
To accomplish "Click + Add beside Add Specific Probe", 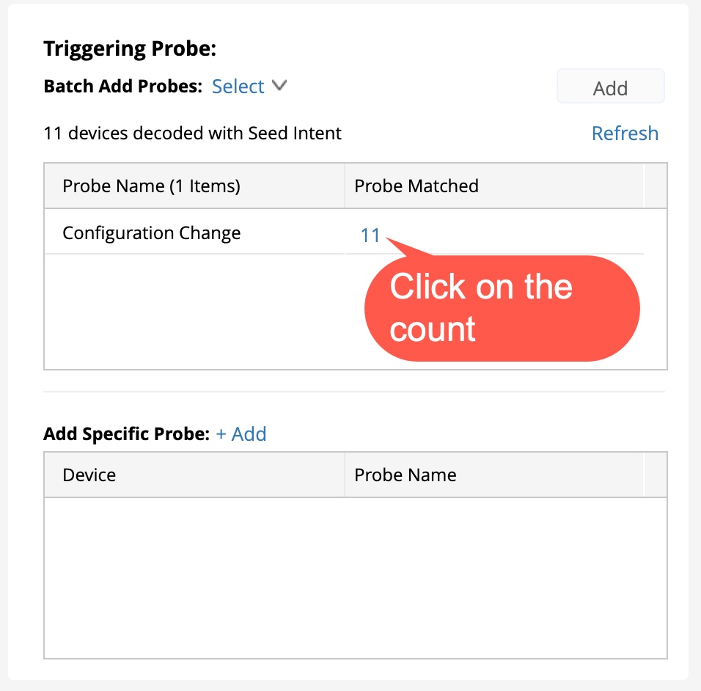I will [241, 434].
